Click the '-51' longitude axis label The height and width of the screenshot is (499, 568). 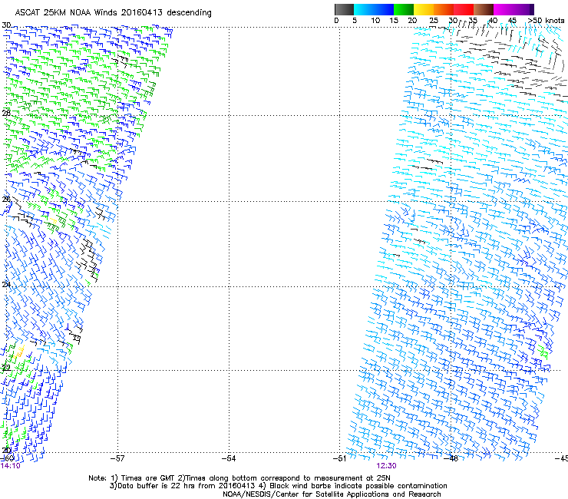340,458
